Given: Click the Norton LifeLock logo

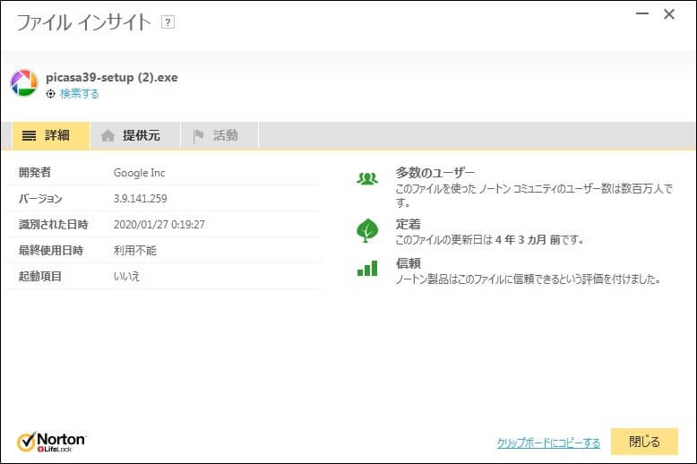Looking at the screenshot, I should [51, 442].
